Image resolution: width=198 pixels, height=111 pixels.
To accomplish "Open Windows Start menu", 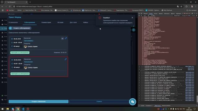I will tap(2, 109).
